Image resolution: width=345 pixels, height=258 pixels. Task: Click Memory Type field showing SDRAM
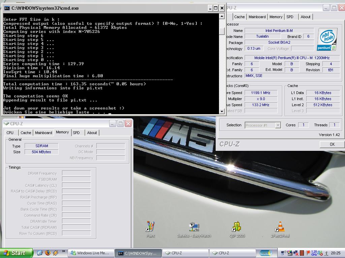click(x=41, y=146)
